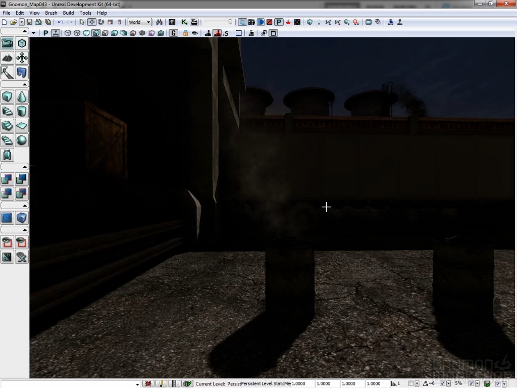Click the CSG Add icon

[7, 179]
